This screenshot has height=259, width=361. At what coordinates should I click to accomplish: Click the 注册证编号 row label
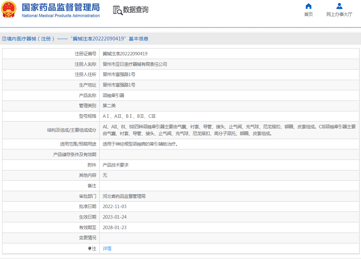(x=85, y=54)
